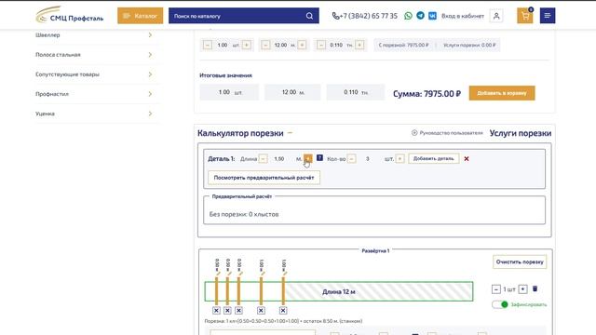
Task: Click the Длина 12 м cutting bar
Action: click(339, 291)
